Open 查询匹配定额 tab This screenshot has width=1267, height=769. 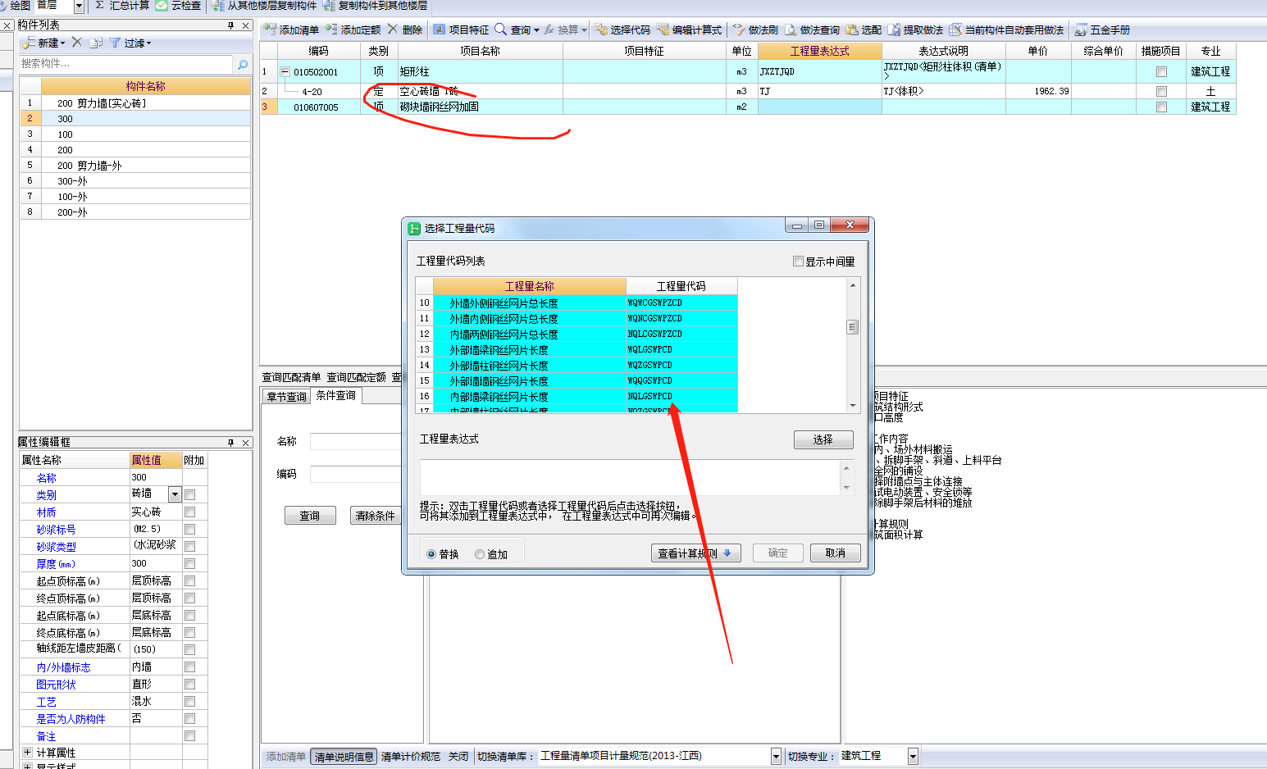pyautogui.click(x=357, y=377)
